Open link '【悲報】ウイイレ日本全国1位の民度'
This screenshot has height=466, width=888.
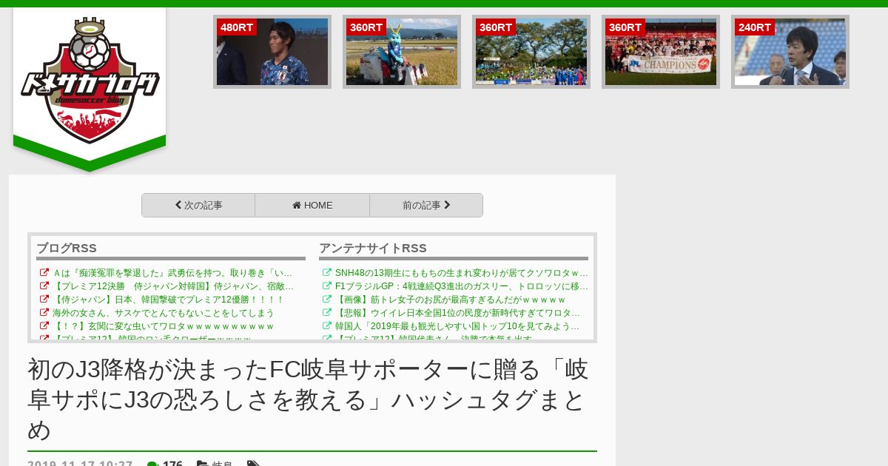tap(457, 313)
